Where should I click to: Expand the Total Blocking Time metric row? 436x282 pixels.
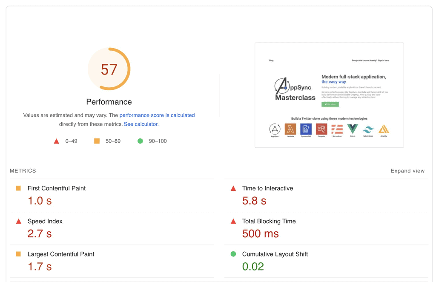(269, 222)
